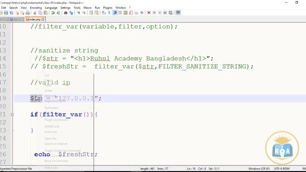Click the 'Windows (CR LF)' status bar entry
Viewport: 306px width, 172px height.
coord(259,169)
